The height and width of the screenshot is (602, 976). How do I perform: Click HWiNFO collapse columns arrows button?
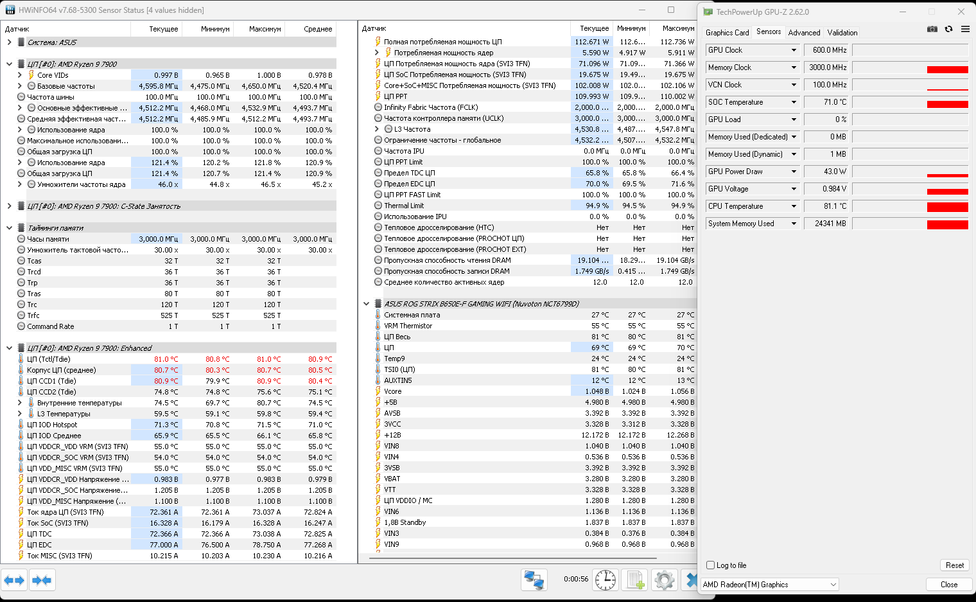[42, 580]
